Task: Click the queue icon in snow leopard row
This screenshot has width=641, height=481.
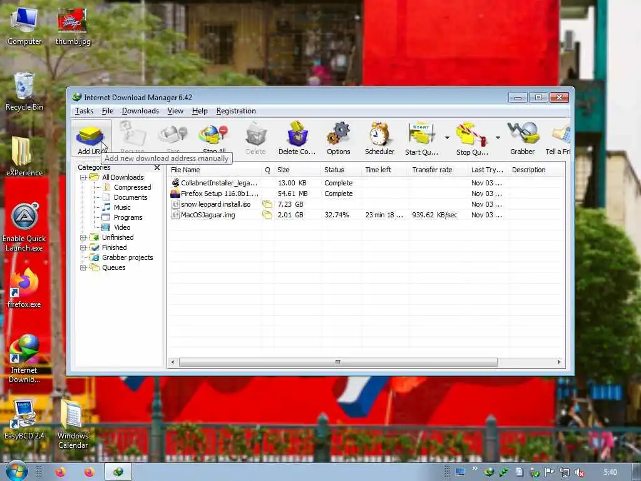Action: pos(267,204)
